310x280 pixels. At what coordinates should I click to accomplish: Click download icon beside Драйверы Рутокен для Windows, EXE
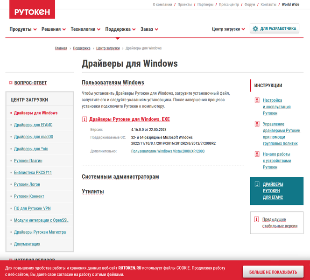(85, 119)
